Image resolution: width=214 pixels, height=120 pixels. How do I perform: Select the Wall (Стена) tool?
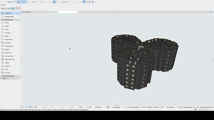tap(10, 23)
